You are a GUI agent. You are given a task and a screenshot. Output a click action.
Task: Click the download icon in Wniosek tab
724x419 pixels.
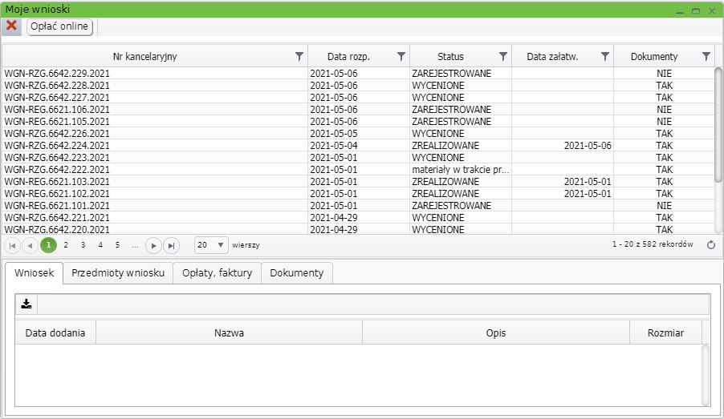26,304
